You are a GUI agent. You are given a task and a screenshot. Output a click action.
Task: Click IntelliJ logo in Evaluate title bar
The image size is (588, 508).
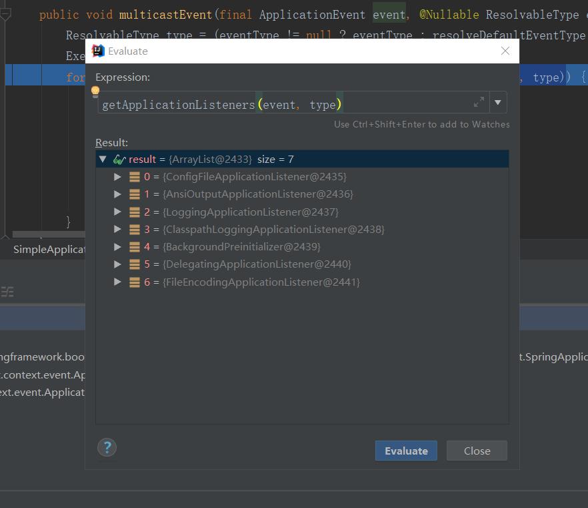(x=98, y=51)
